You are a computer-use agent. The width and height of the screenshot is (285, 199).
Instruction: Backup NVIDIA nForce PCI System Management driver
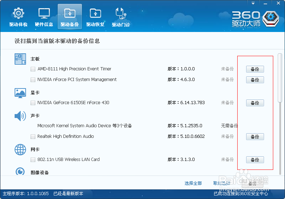click(255, 80)
